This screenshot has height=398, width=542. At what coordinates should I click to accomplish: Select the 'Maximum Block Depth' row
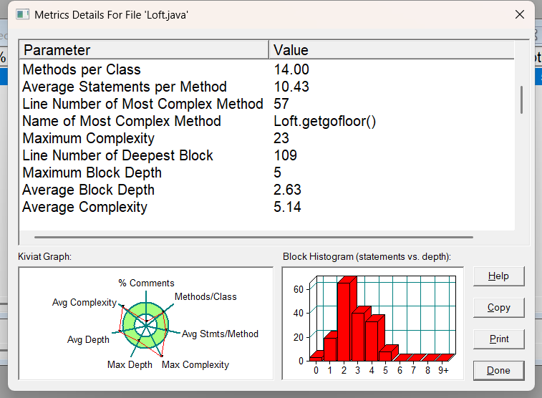267,173
